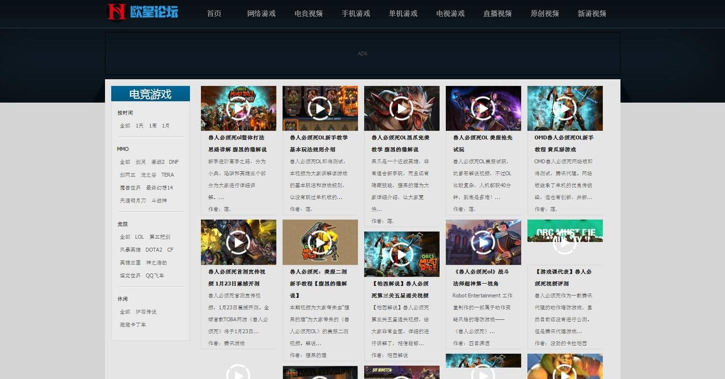Open title link 兽人必须死ol整体打法思路详解
Screen dimensions: 725x379
(x=237, y=143)
